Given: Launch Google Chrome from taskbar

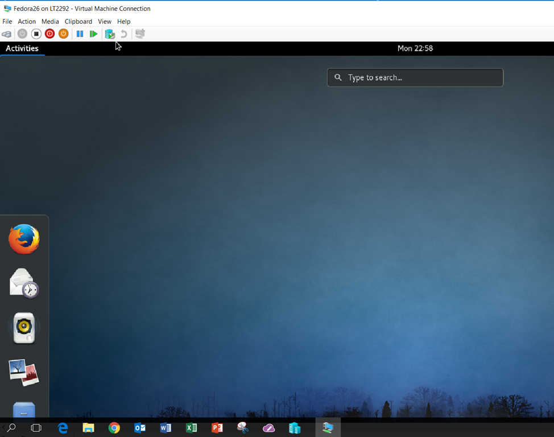Looking at the screenshot, I should click(x=114, y=428).
